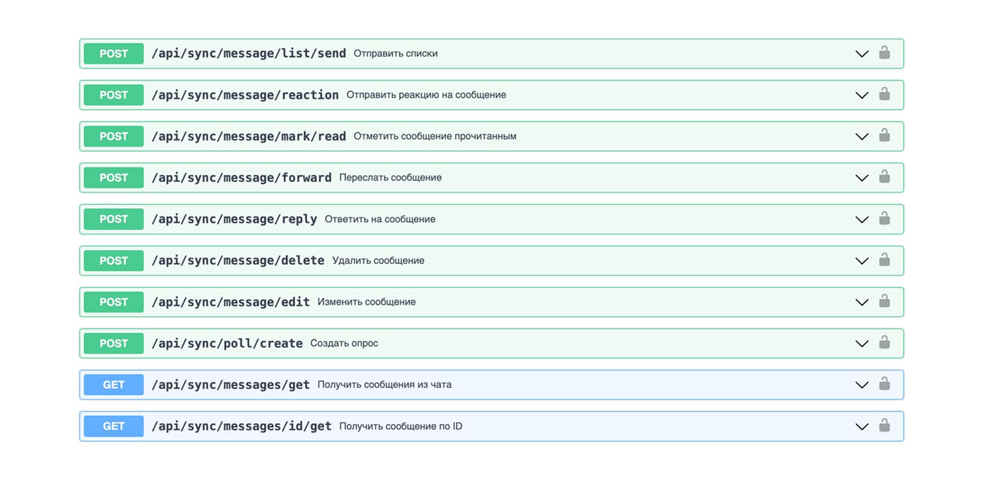Click the POST badge for message/forward
The width and height of the screenshot is (984, 479).
pyautogui.click(x=114, y=178)
